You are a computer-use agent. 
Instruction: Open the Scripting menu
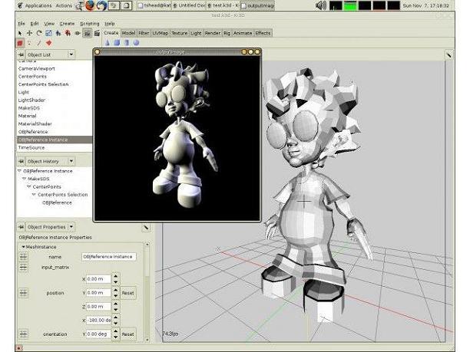coord(91,24)
